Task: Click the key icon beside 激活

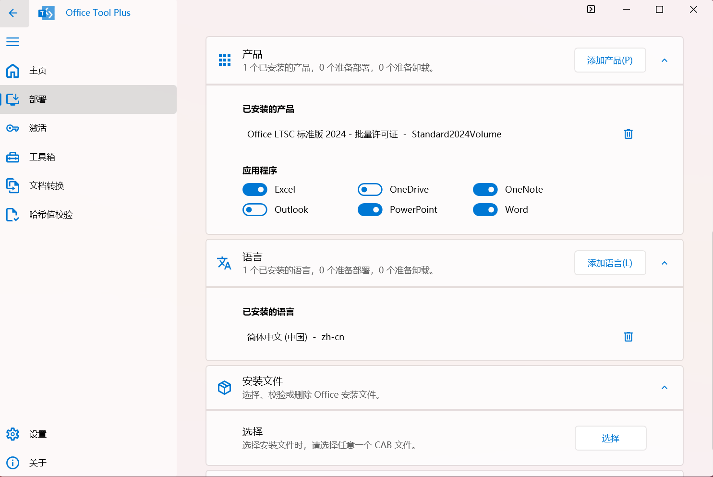Action: click(13, 128)
